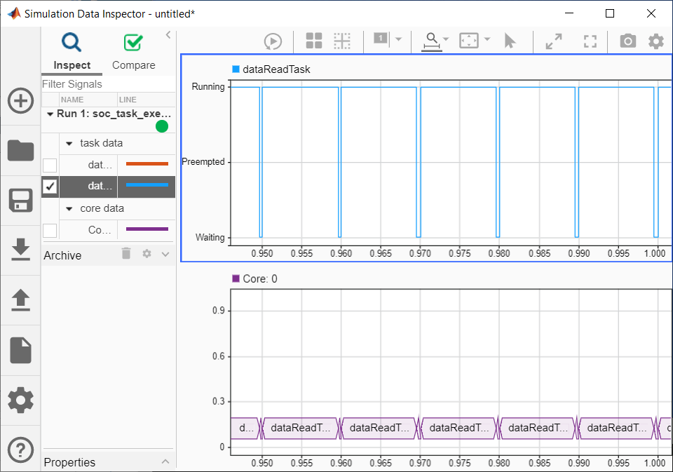The width and height of the screenshot is (673, 472).
Task: Open a session with the folder icon
Action: (x=20, y=150)
